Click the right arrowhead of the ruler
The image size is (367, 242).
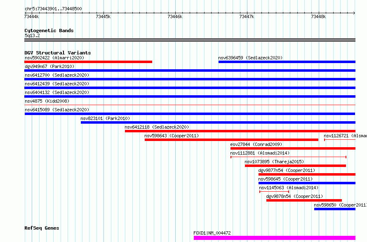tap(354, 13)
